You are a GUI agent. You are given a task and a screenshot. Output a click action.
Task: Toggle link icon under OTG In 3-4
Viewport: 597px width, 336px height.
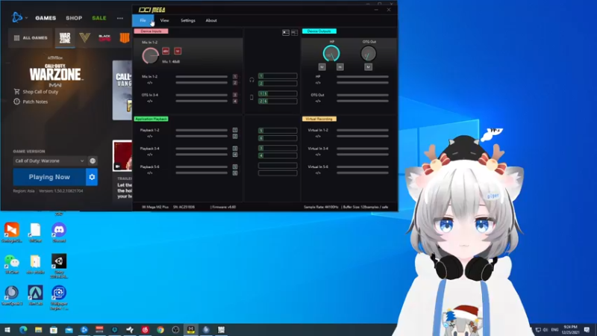click(x=150, y=101)
